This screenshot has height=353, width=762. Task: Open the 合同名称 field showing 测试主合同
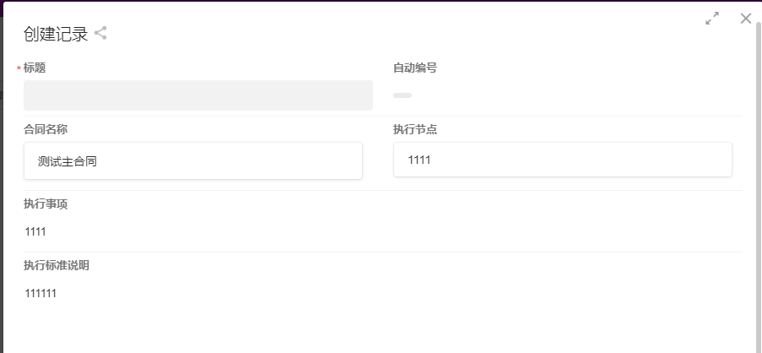[193, 160]
